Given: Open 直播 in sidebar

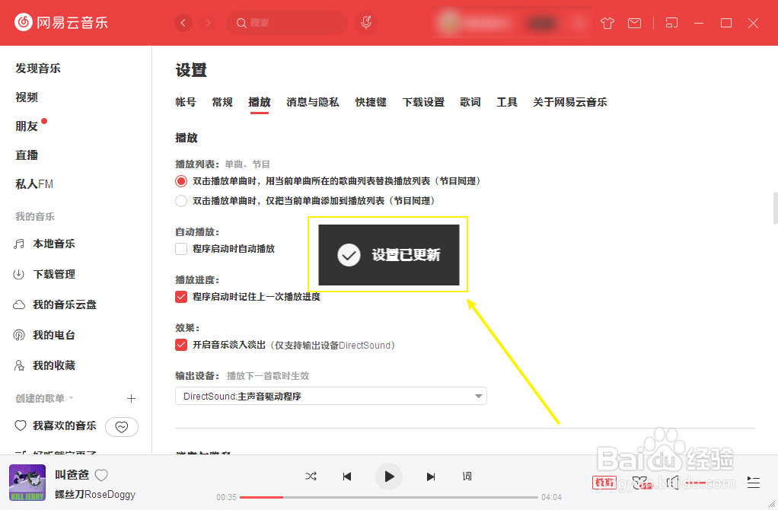Looking at the screenshot, I should [27, 155].
